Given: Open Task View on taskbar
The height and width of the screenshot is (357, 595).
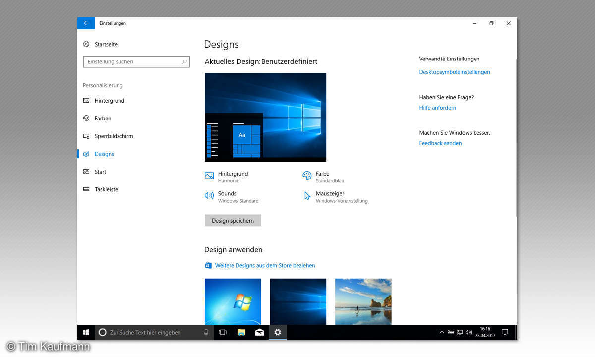Looking at the screenshot, I should [223, 332].
